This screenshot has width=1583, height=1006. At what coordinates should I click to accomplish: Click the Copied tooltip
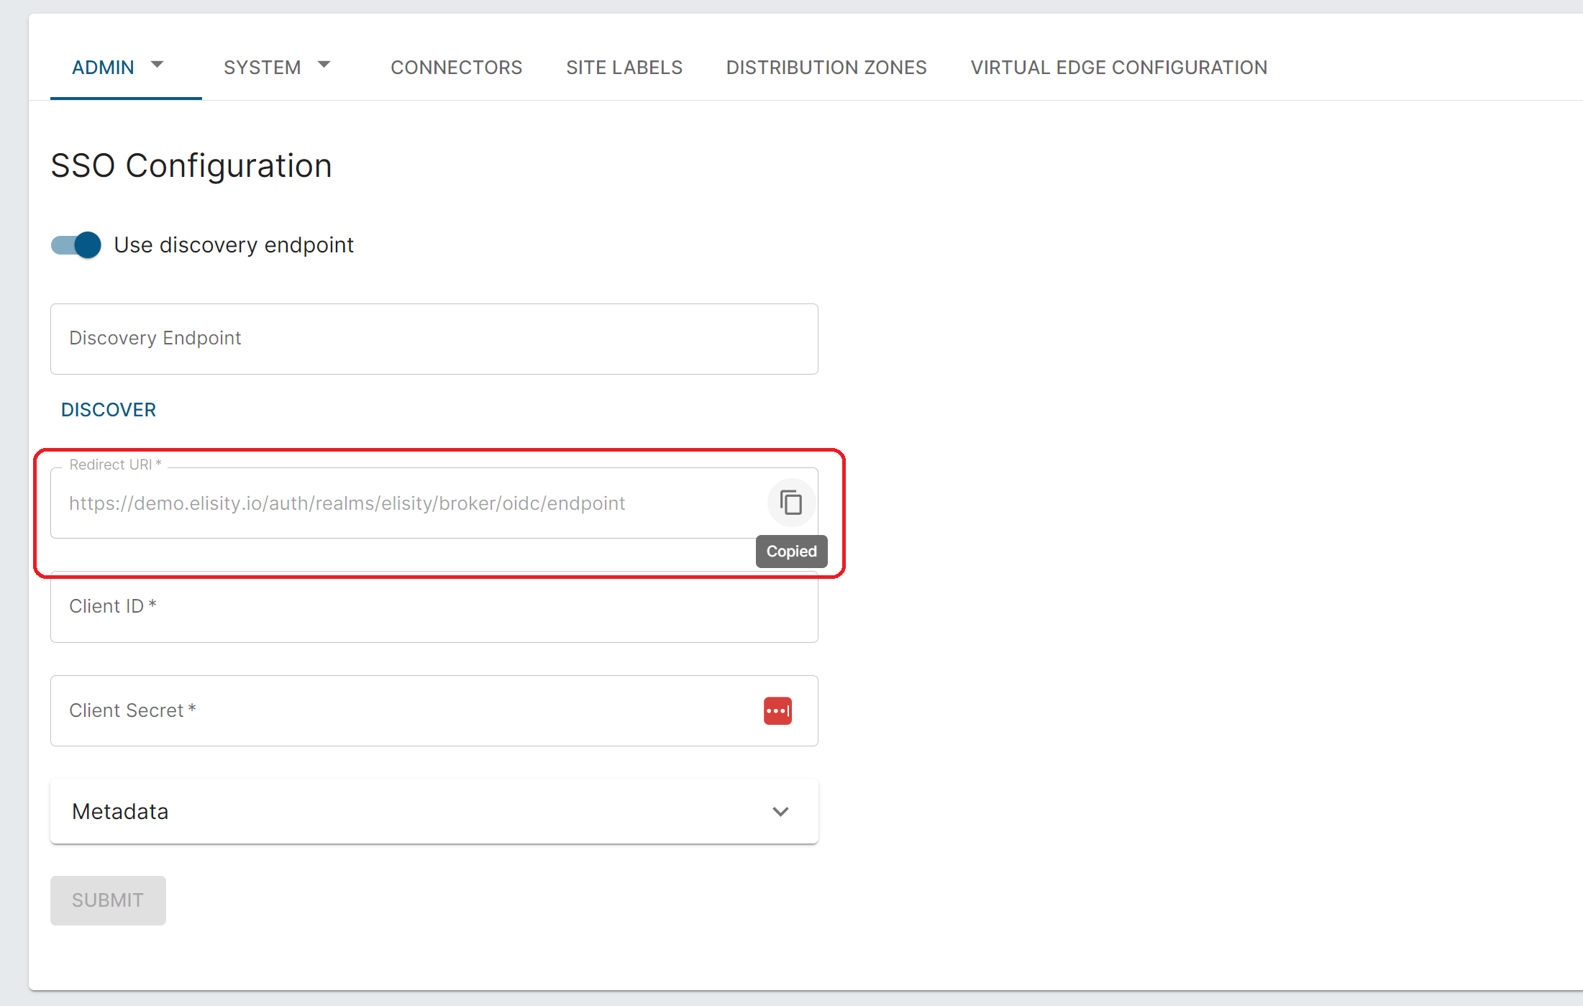pyautogui.click(x=791, y=552)
